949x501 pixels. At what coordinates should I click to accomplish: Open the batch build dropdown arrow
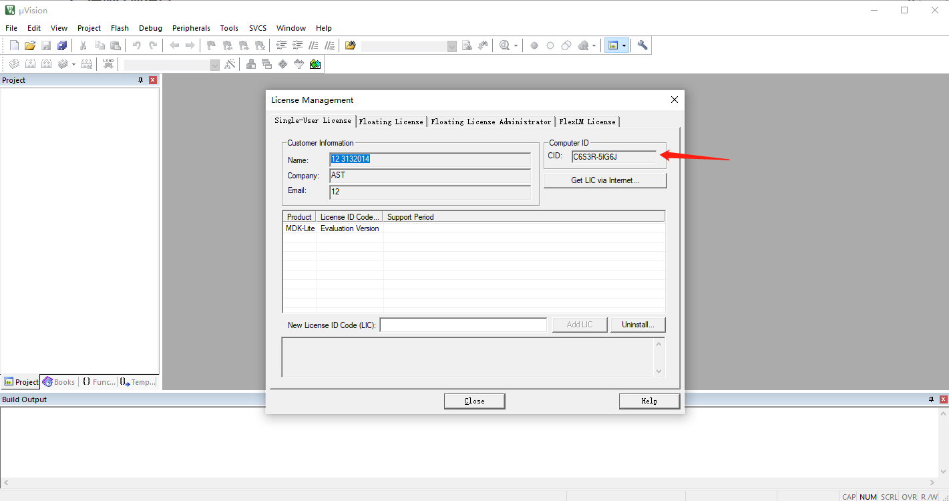click(73, 64)
